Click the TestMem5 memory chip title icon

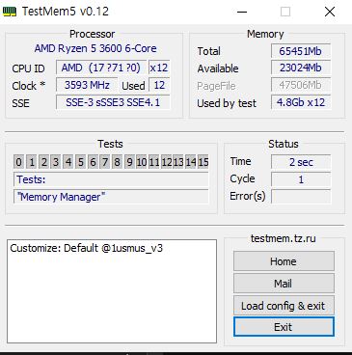tap(10, 12)
